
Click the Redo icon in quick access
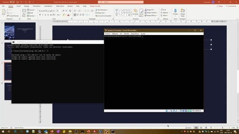(x=26, y=2)
